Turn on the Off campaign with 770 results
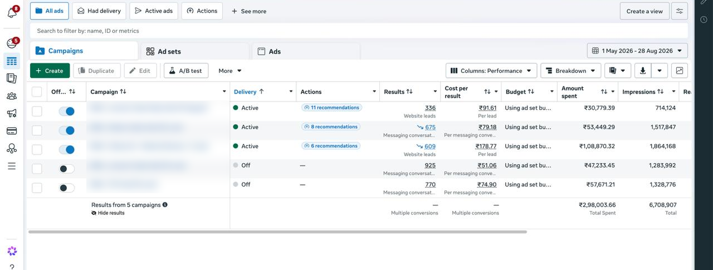The height and width of the screenshot is (270, 713). pyautogui.click(x=67, y=188)
